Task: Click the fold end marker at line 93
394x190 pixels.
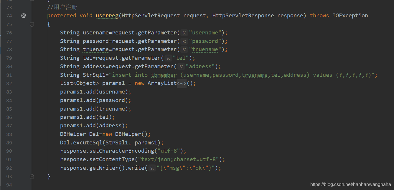Action: [x=32, y=176]
